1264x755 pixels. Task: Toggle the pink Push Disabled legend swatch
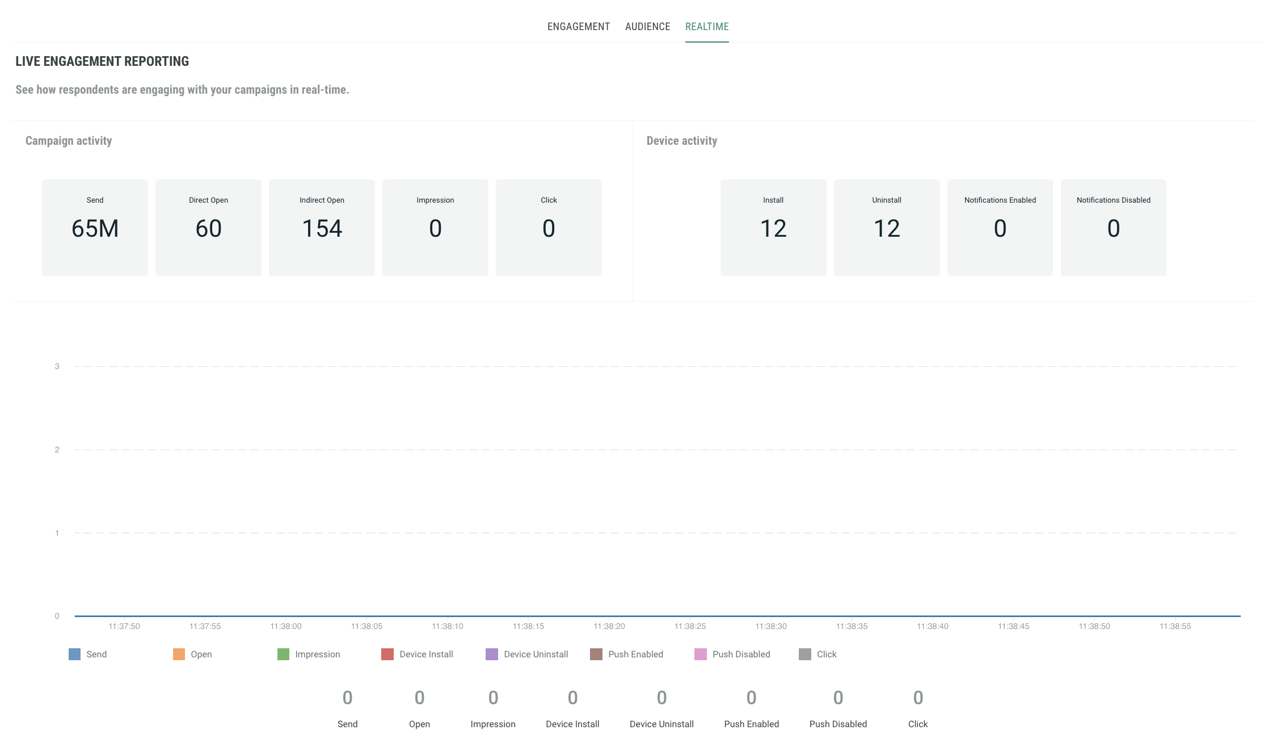tap(701, 654)
